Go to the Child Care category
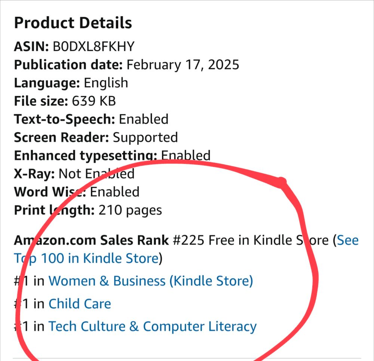374x361 pixels. (x=80, y=303)
